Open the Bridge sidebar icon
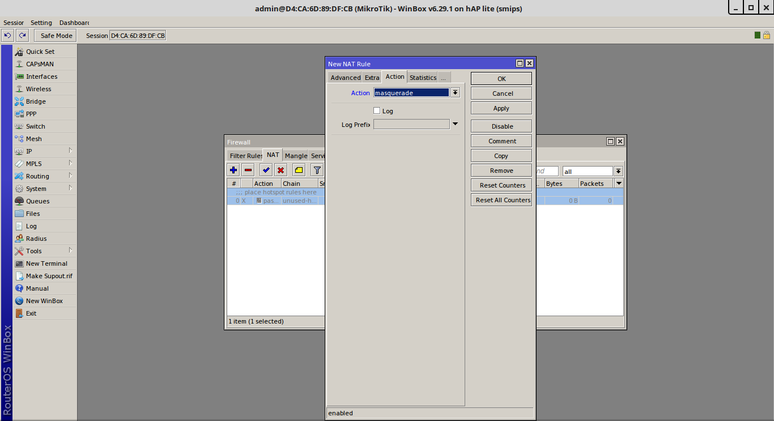This screenshot has width=774, height=421. [19, 101]
